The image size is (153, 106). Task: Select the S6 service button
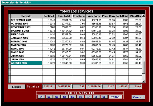[80, 97]
